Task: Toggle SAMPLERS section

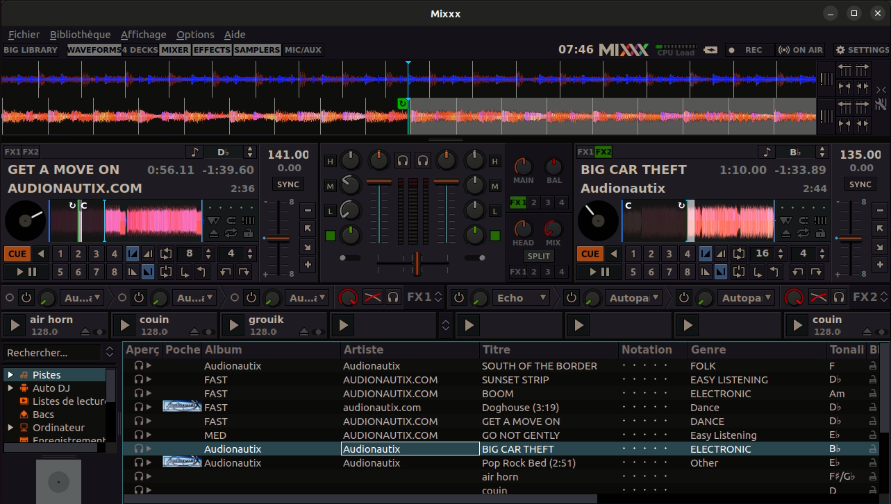Action: [257, 50]
